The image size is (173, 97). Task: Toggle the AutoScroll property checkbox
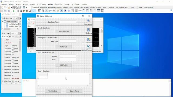tap(13, 60)
